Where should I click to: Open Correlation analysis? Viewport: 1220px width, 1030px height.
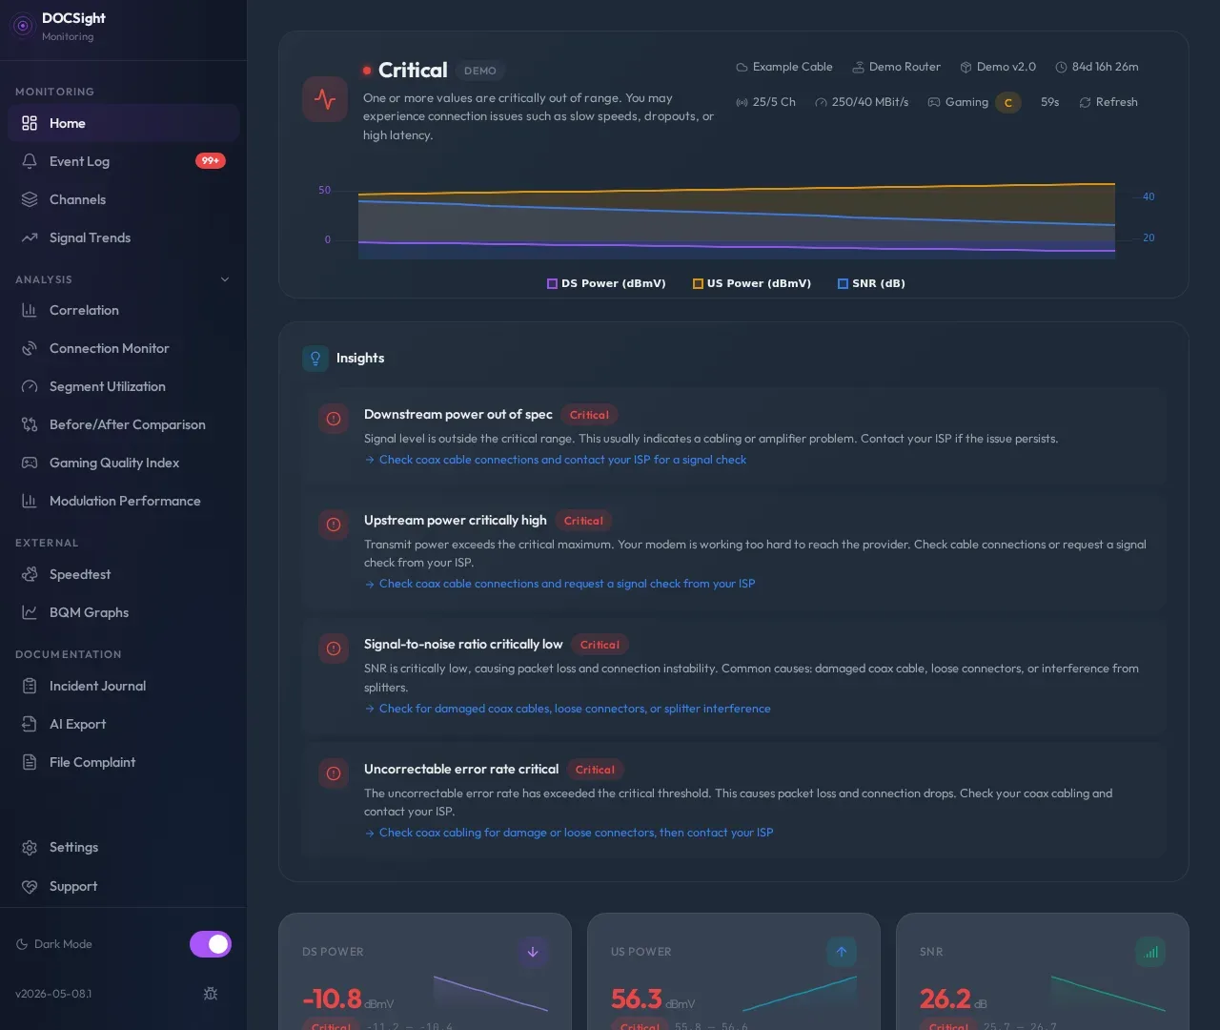[123, 310]
